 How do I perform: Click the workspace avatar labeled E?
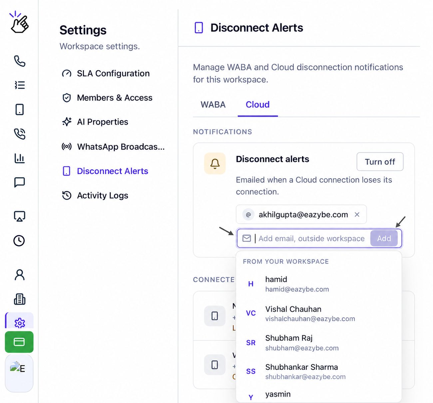pos(19,373)
